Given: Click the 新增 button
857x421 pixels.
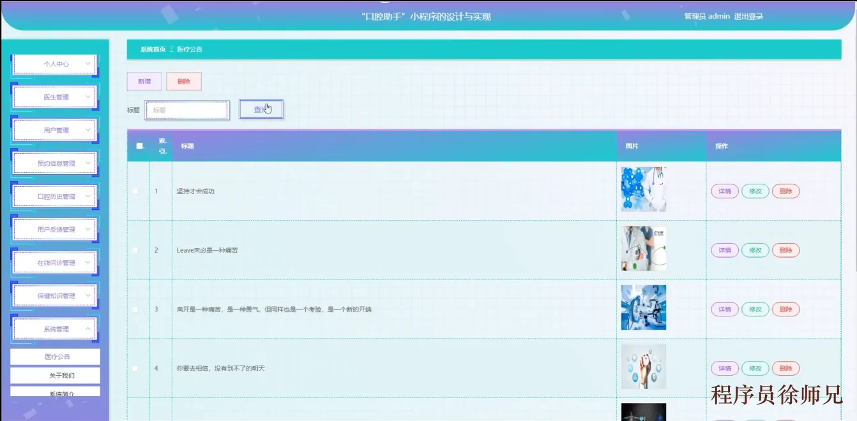Looking at the screenshot, I should (x=144, y=82).
